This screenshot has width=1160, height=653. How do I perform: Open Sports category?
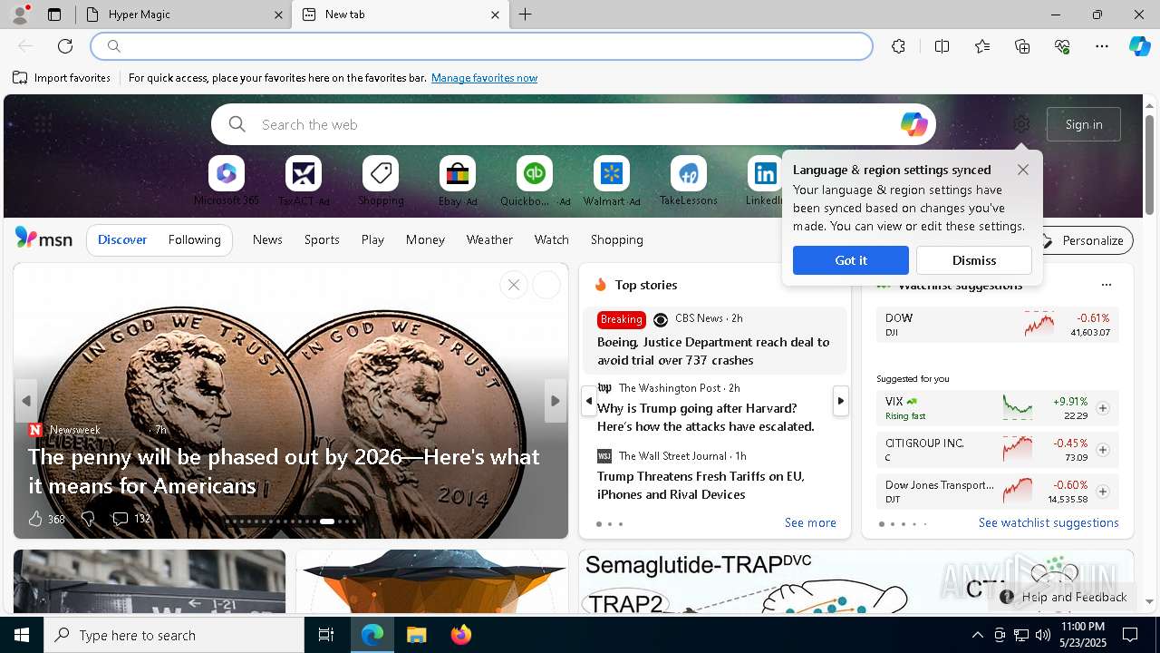coord(322,239)
